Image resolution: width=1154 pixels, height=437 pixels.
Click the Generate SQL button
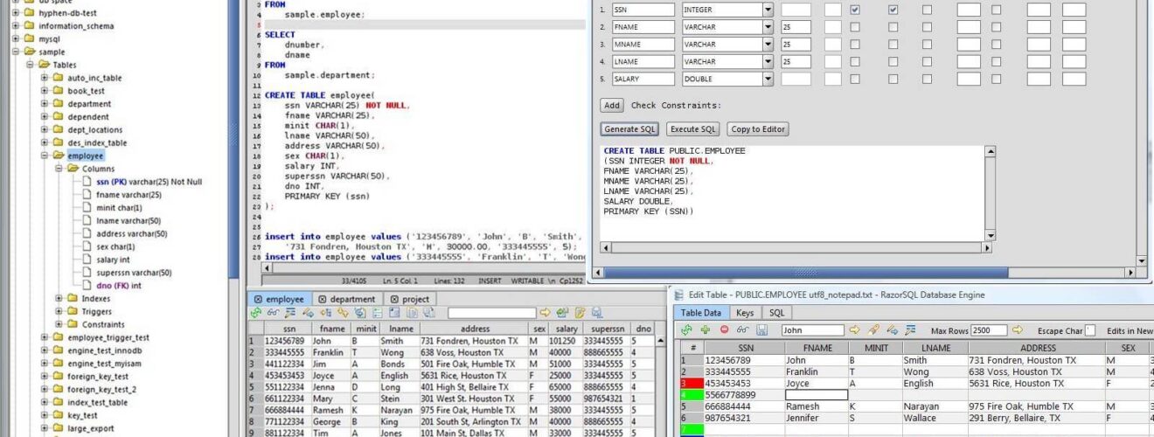(x=629, y=129)
